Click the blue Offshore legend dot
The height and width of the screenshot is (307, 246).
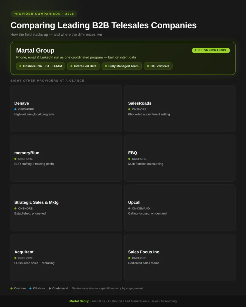pyautogui.click(x=30, y=288)
